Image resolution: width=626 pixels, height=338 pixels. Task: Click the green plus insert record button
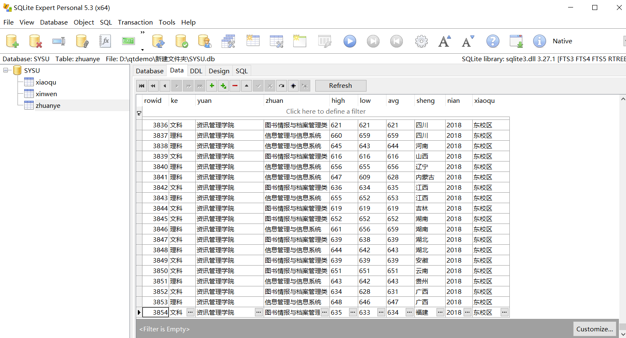click(x=212, y=86)
